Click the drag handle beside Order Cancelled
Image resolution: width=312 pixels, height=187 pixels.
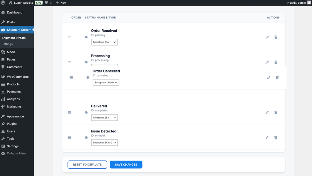(71, 77)
